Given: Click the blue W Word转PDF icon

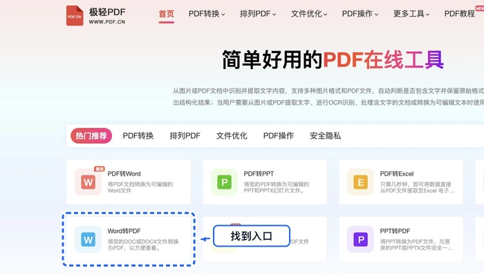Looking at the screenshot, I should tap(88, 239).
